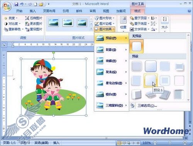Open the 预设(P) submenu

coord(112,38)
